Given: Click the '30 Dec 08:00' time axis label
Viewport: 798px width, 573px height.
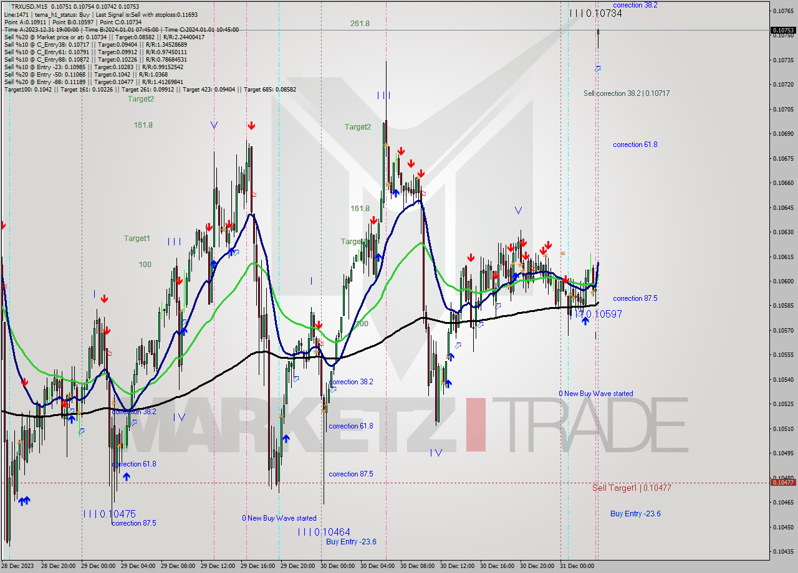Looking at the screenshot, I should point(417,566).
